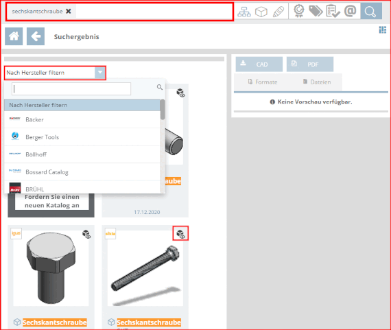The width and height of the screenshot is (391, 330).
Task: Click the igus logo on the bolt card
Action: click(x=16, y=233)
